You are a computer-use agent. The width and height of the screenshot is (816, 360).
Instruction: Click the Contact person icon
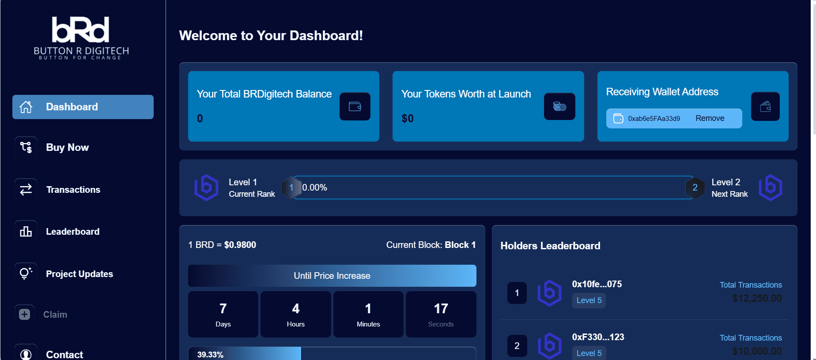pyautogui.click(x=26, y=354)
